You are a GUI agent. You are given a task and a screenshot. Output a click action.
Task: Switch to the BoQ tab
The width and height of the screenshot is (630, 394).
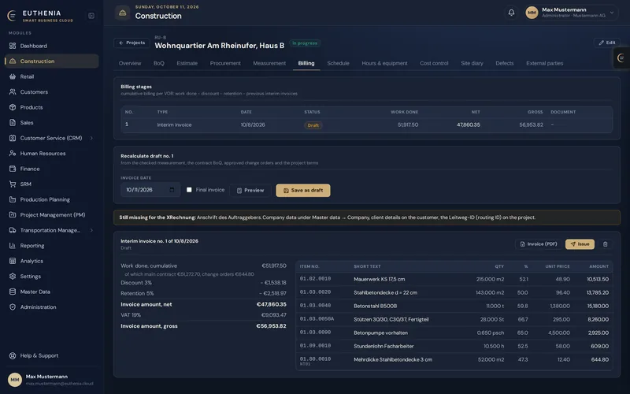coord(159,63)
